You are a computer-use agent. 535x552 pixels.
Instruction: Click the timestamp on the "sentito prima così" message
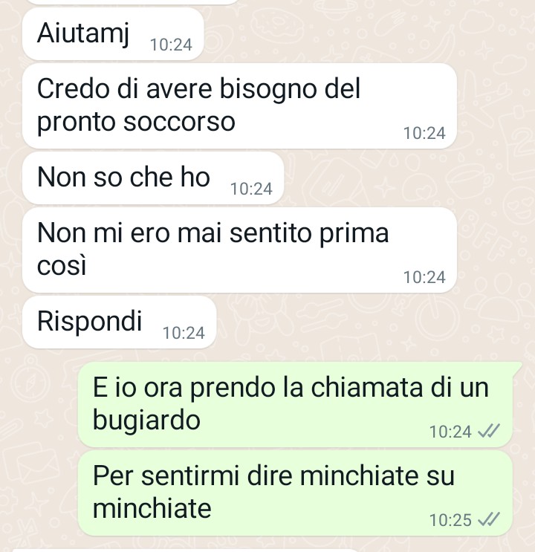(x=424, y=277)
